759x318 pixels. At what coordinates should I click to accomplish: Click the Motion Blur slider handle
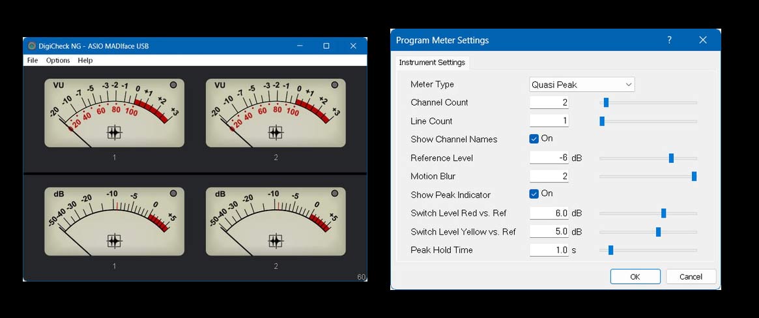pyautogui.click(x=694, y=176)
